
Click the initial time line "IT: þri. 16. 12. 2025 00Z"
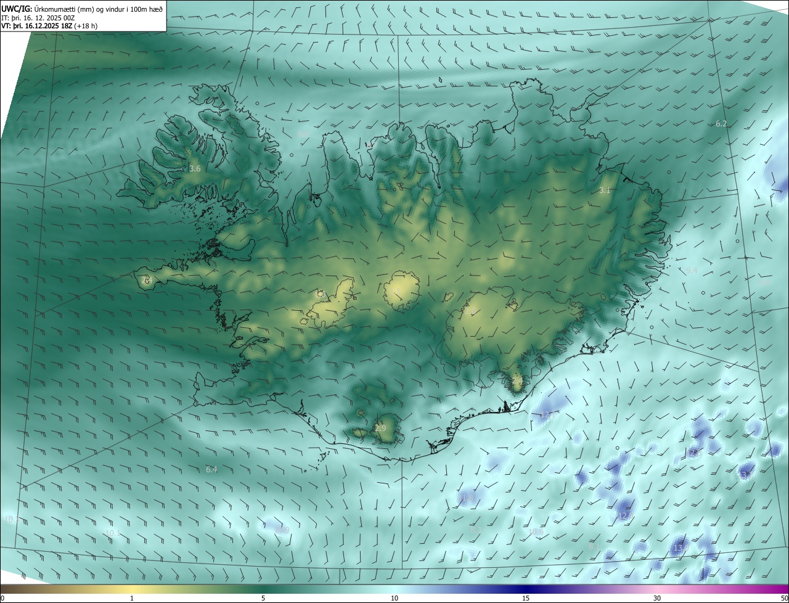click(x=38, y=18)
